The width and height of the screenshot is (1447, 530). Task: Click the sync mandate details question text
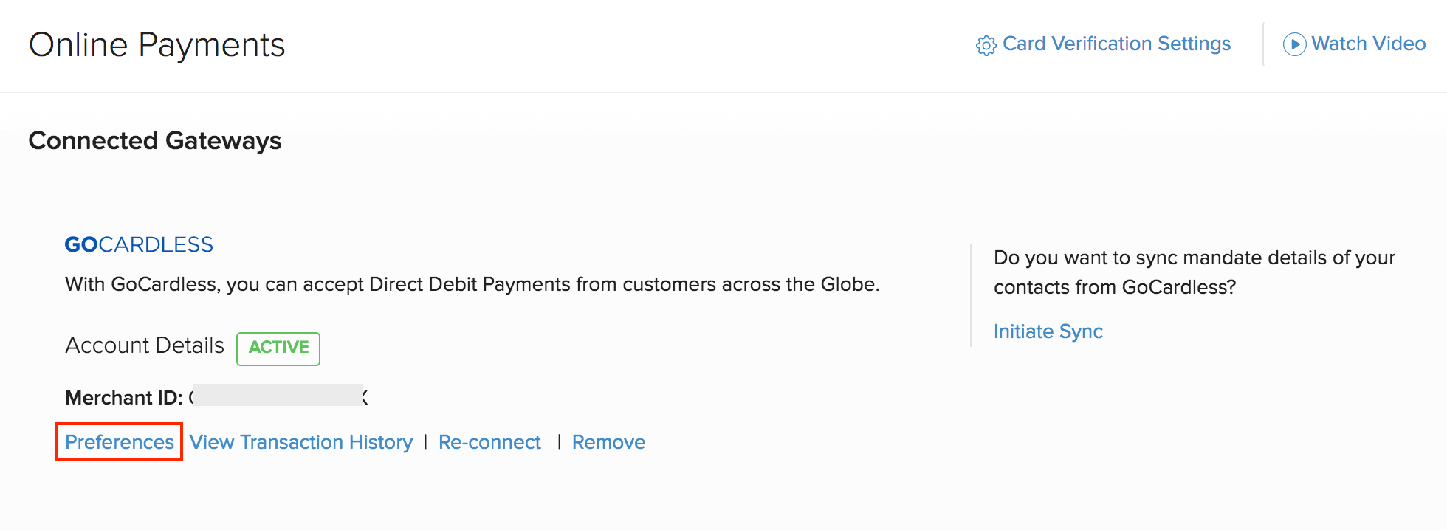1194,272
